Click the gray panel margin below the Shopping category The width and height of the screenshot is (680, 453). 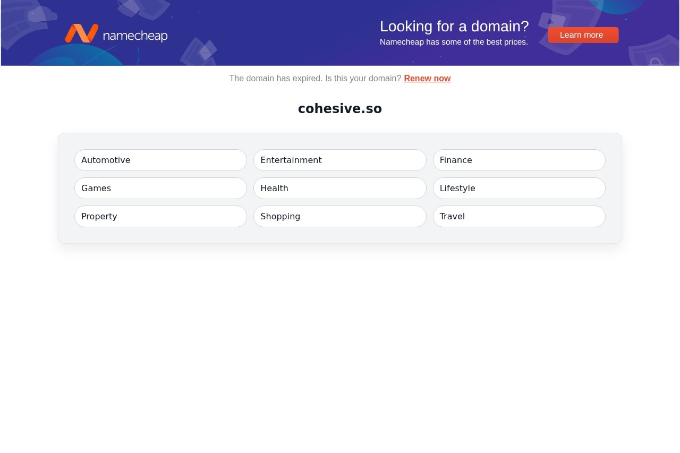point(339,235)
